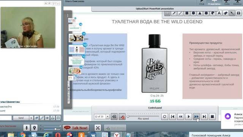Select the selection rectangle drawing tool
The image size is (243, 137).
[167, 13]
